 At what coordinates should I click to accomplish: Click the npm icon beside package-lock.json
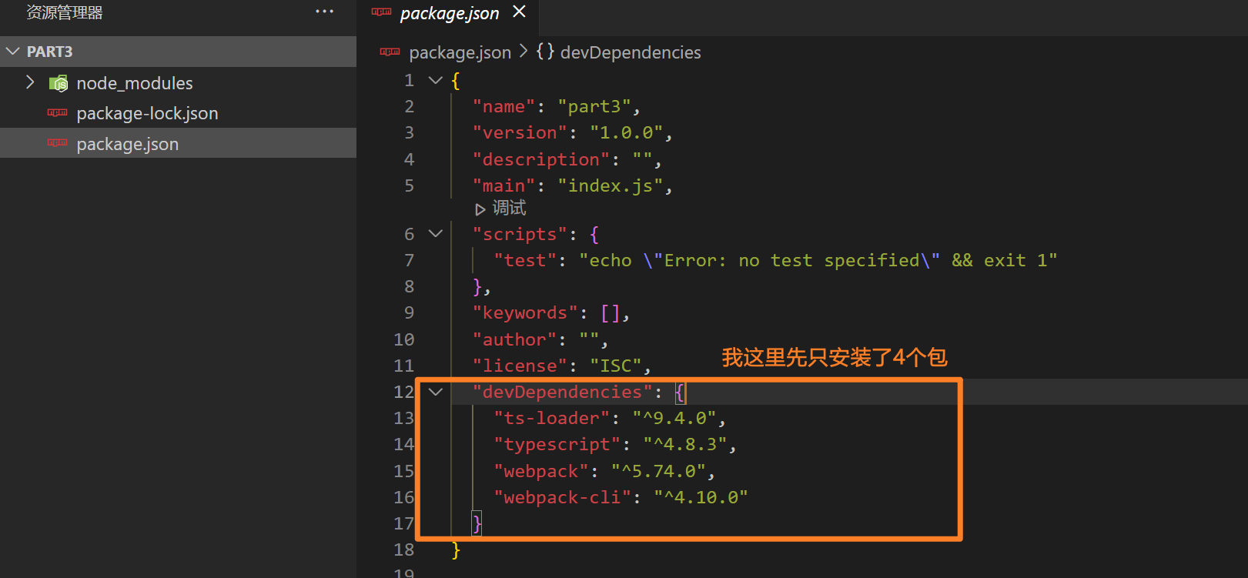click(x=57, y=113)
